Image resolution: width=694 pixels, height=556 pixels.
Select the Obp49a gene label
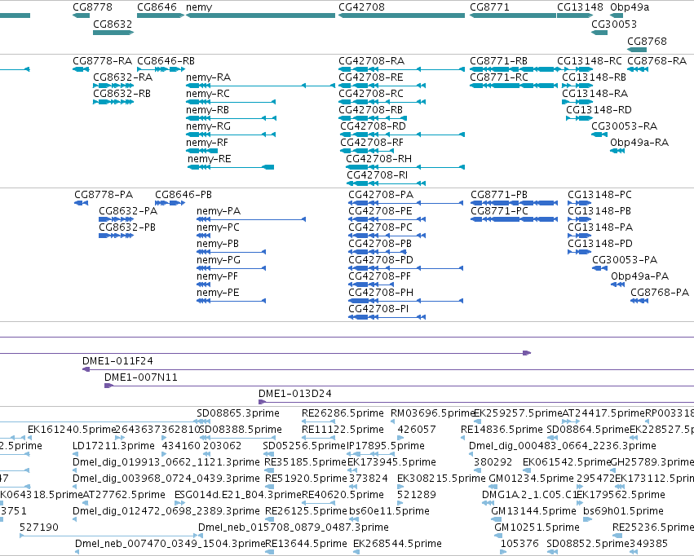(629, 7)
